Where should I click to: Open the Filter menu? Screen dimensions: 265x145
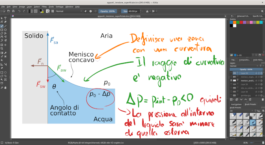[44, 7]
